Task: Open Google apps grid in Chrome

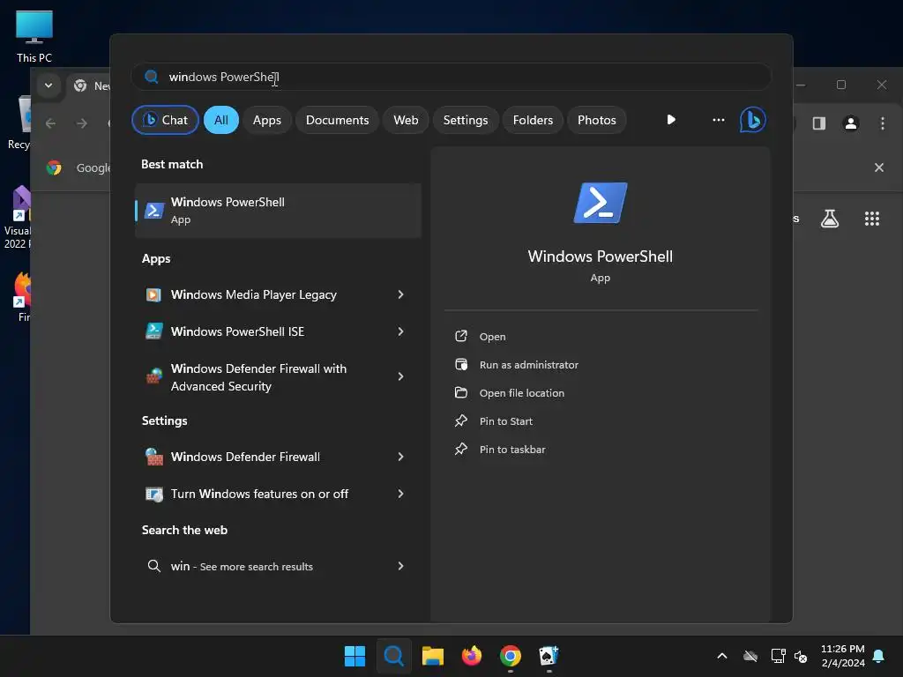Action: pyautogui.click(x=872, y=219)
